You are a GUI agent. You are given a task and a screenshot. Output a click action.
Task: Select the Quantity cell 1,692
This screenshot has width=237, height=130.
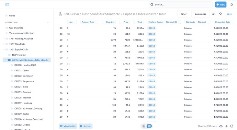pos(113,40)
